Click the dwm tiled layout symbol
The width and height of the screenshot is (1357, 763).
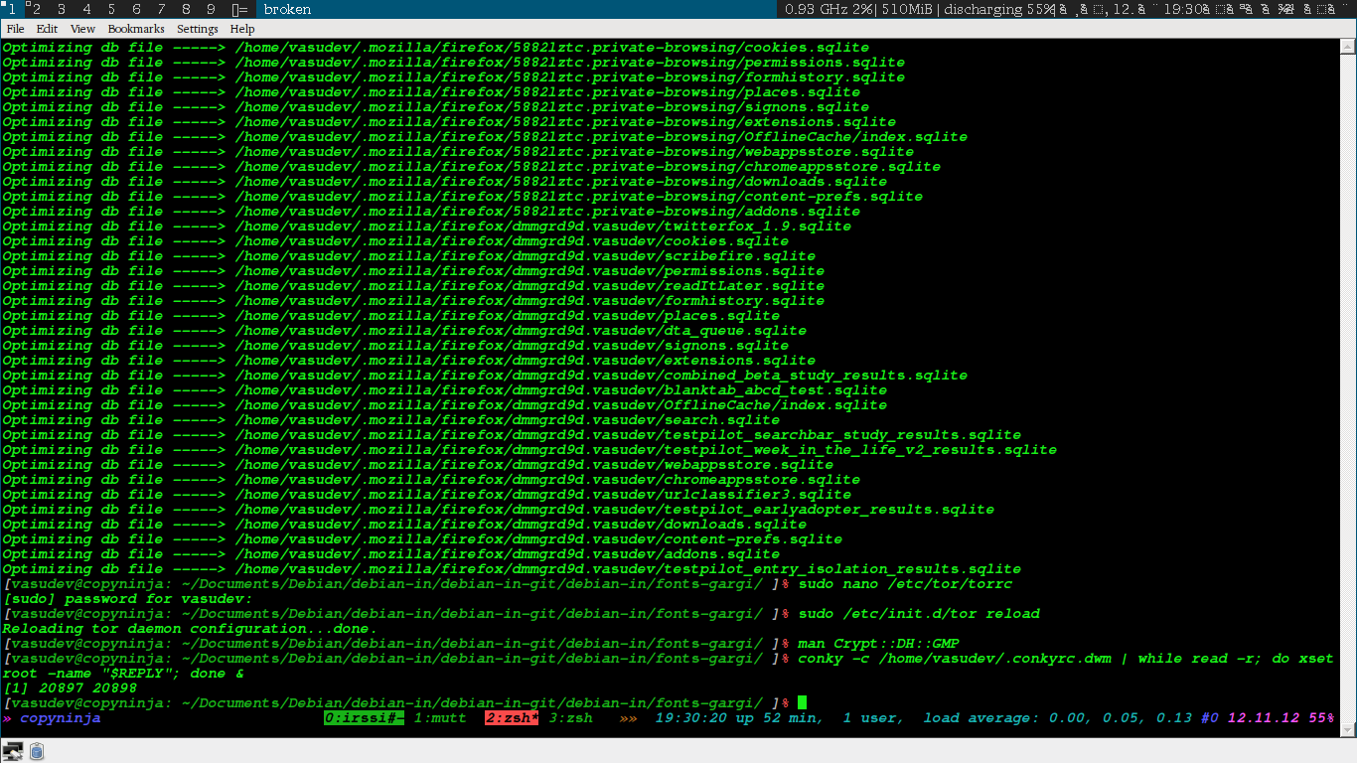pos(239,9)
